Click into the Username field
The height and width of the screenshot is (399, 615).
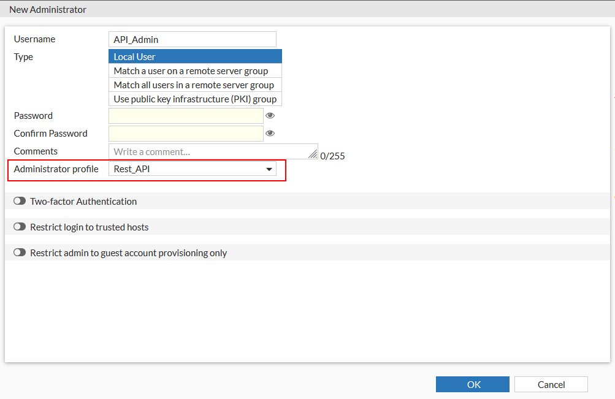(x=192, y=39)
